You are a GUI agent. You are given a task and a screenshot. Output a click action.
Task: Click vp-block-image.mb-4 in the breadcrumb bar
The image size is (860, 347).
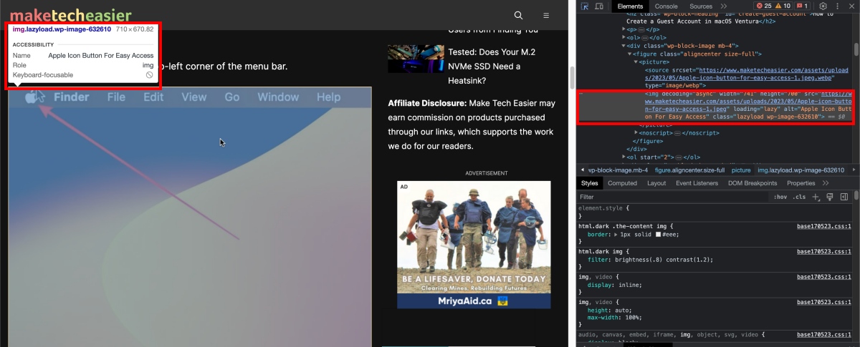click(618, 170)
